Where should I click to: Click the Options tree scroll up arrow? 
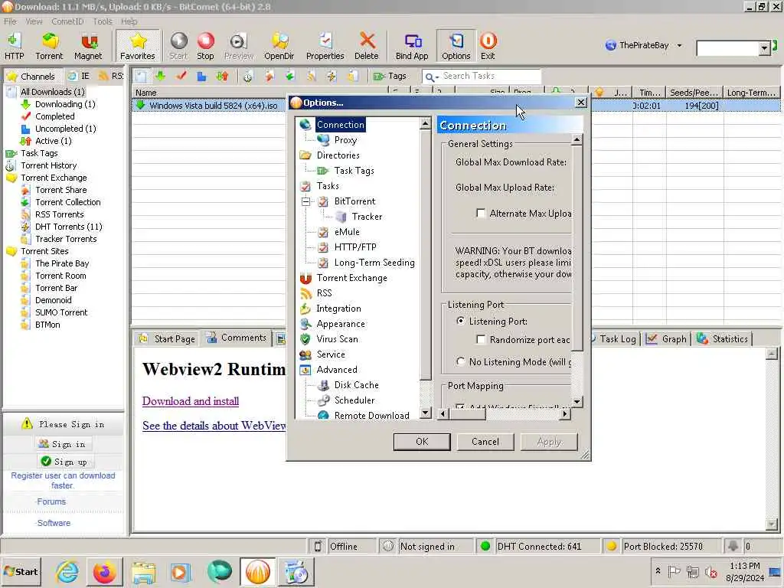425,123
